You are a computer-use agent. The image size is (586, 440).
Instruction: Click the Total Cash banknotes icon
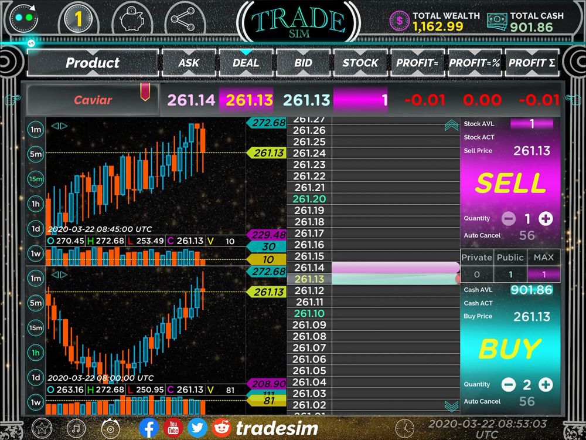click(497, 21)
